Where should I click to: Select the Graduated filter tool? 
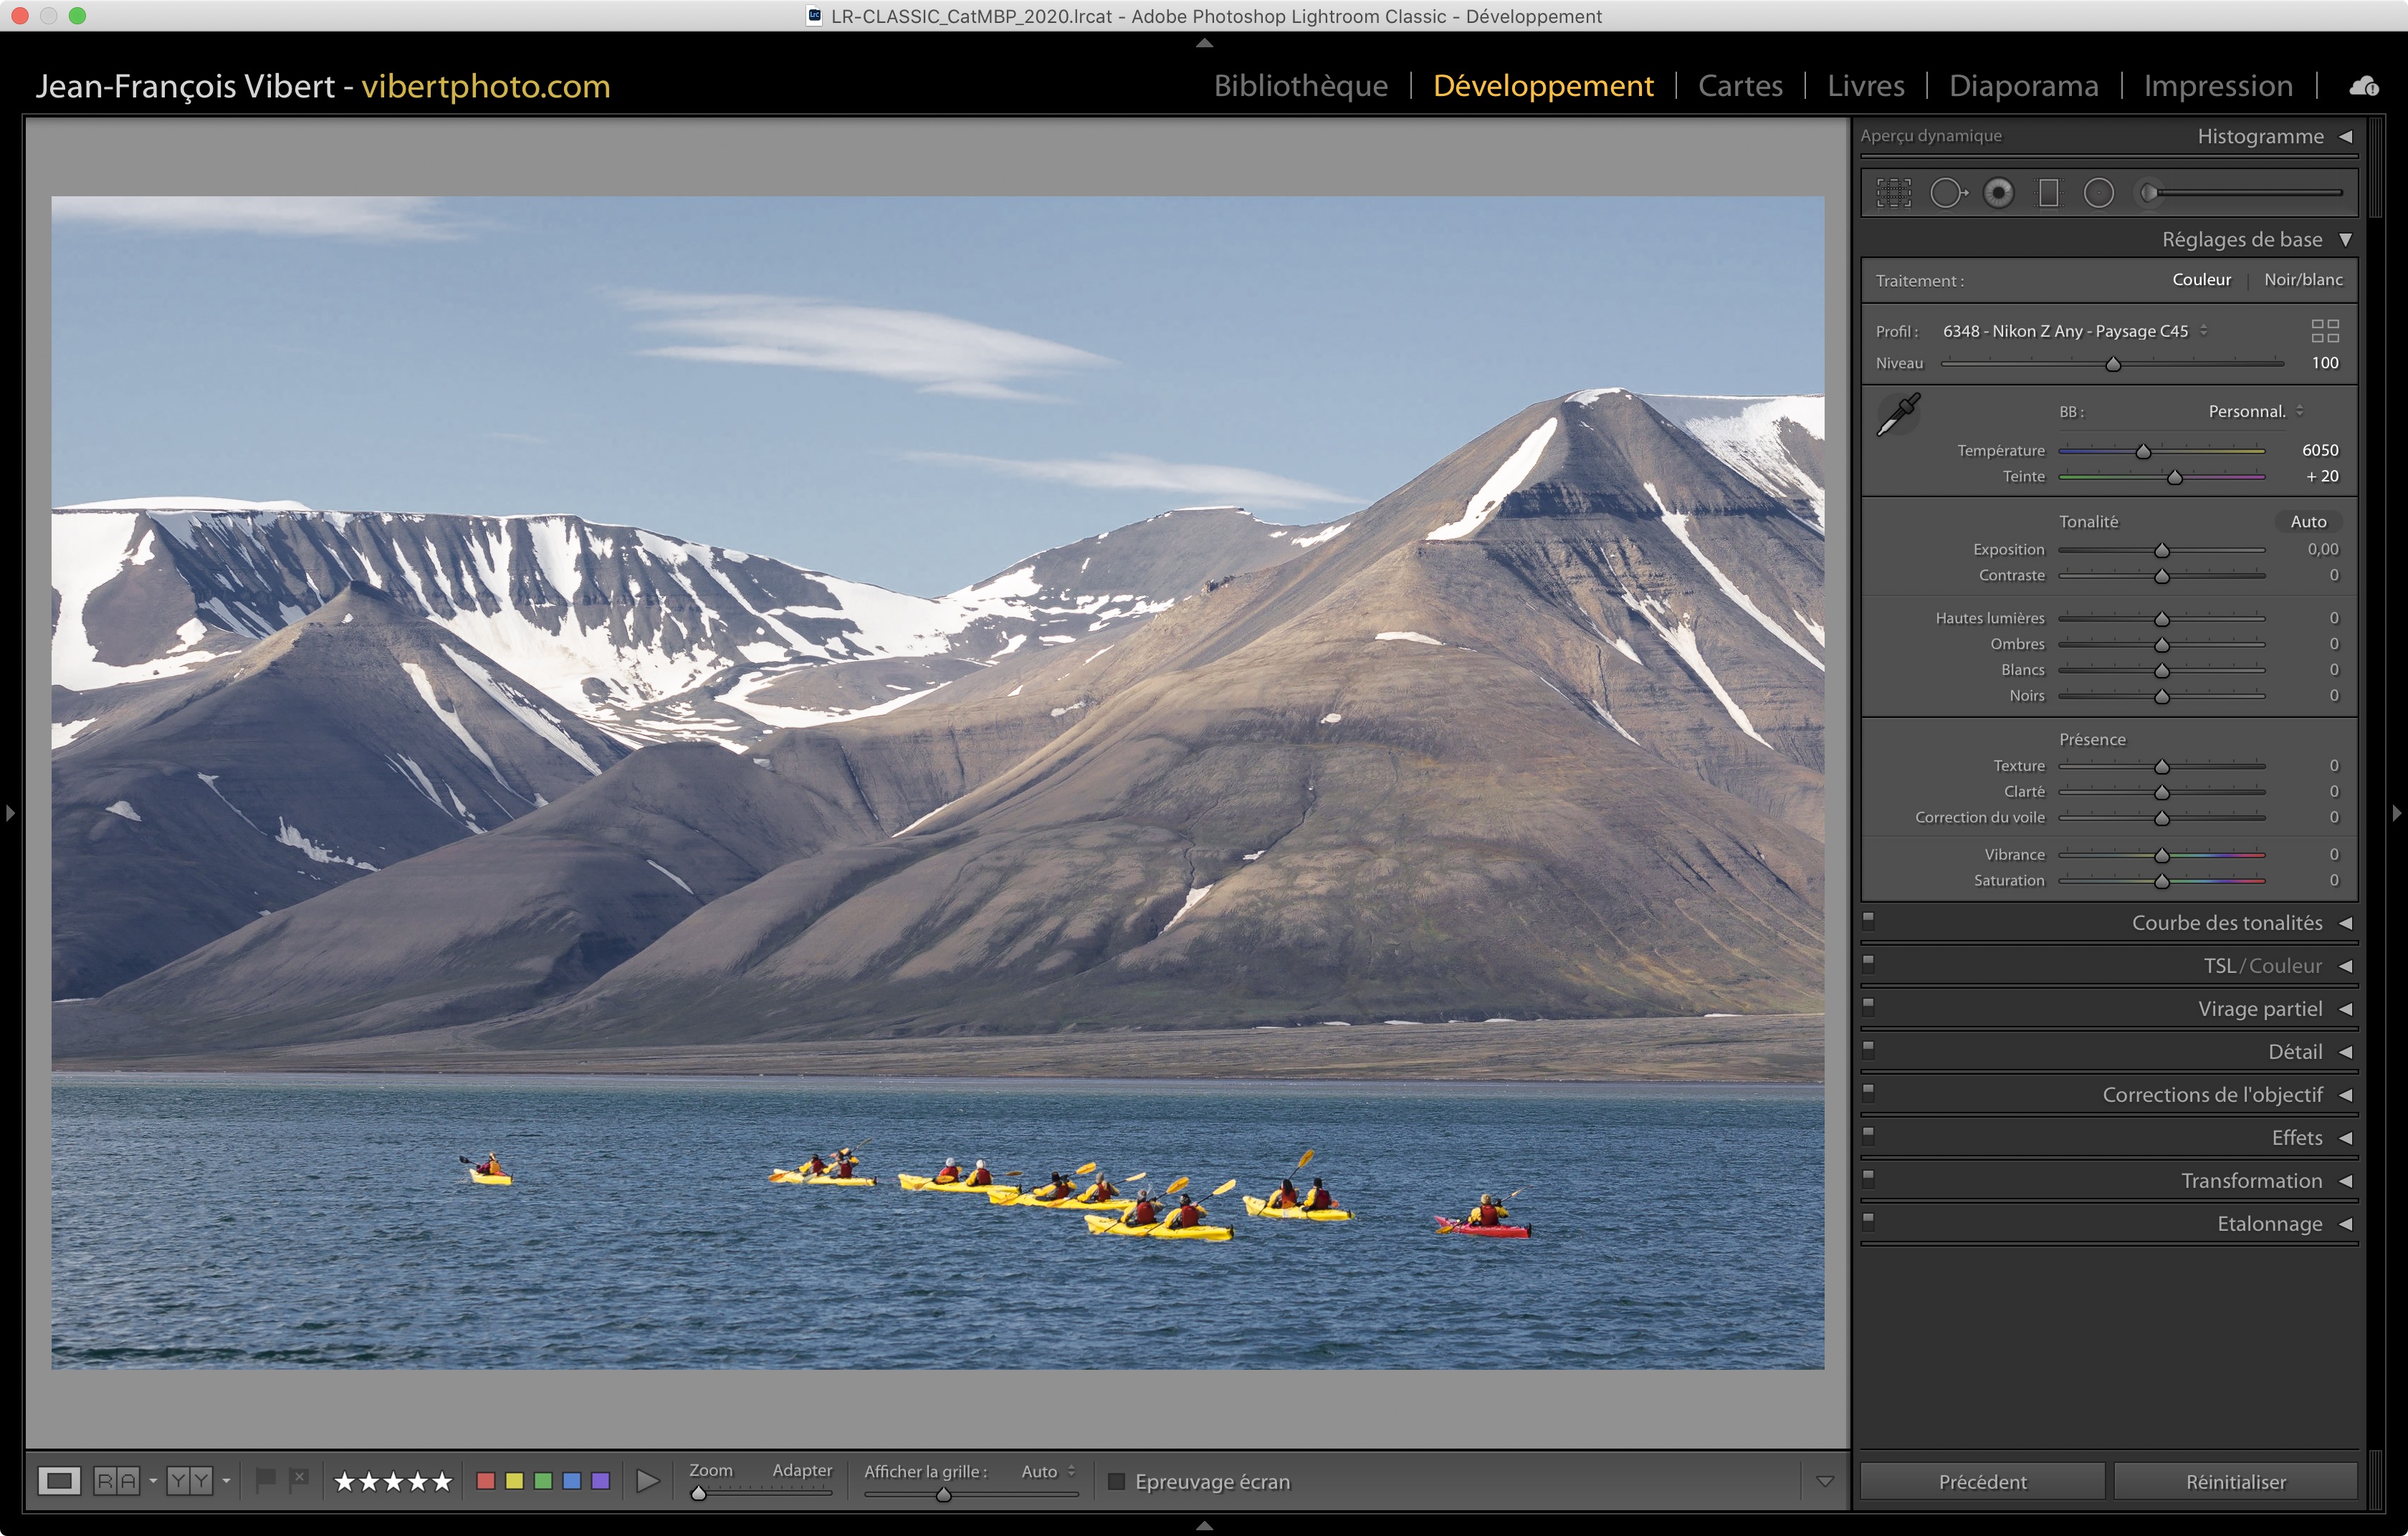2048,193
